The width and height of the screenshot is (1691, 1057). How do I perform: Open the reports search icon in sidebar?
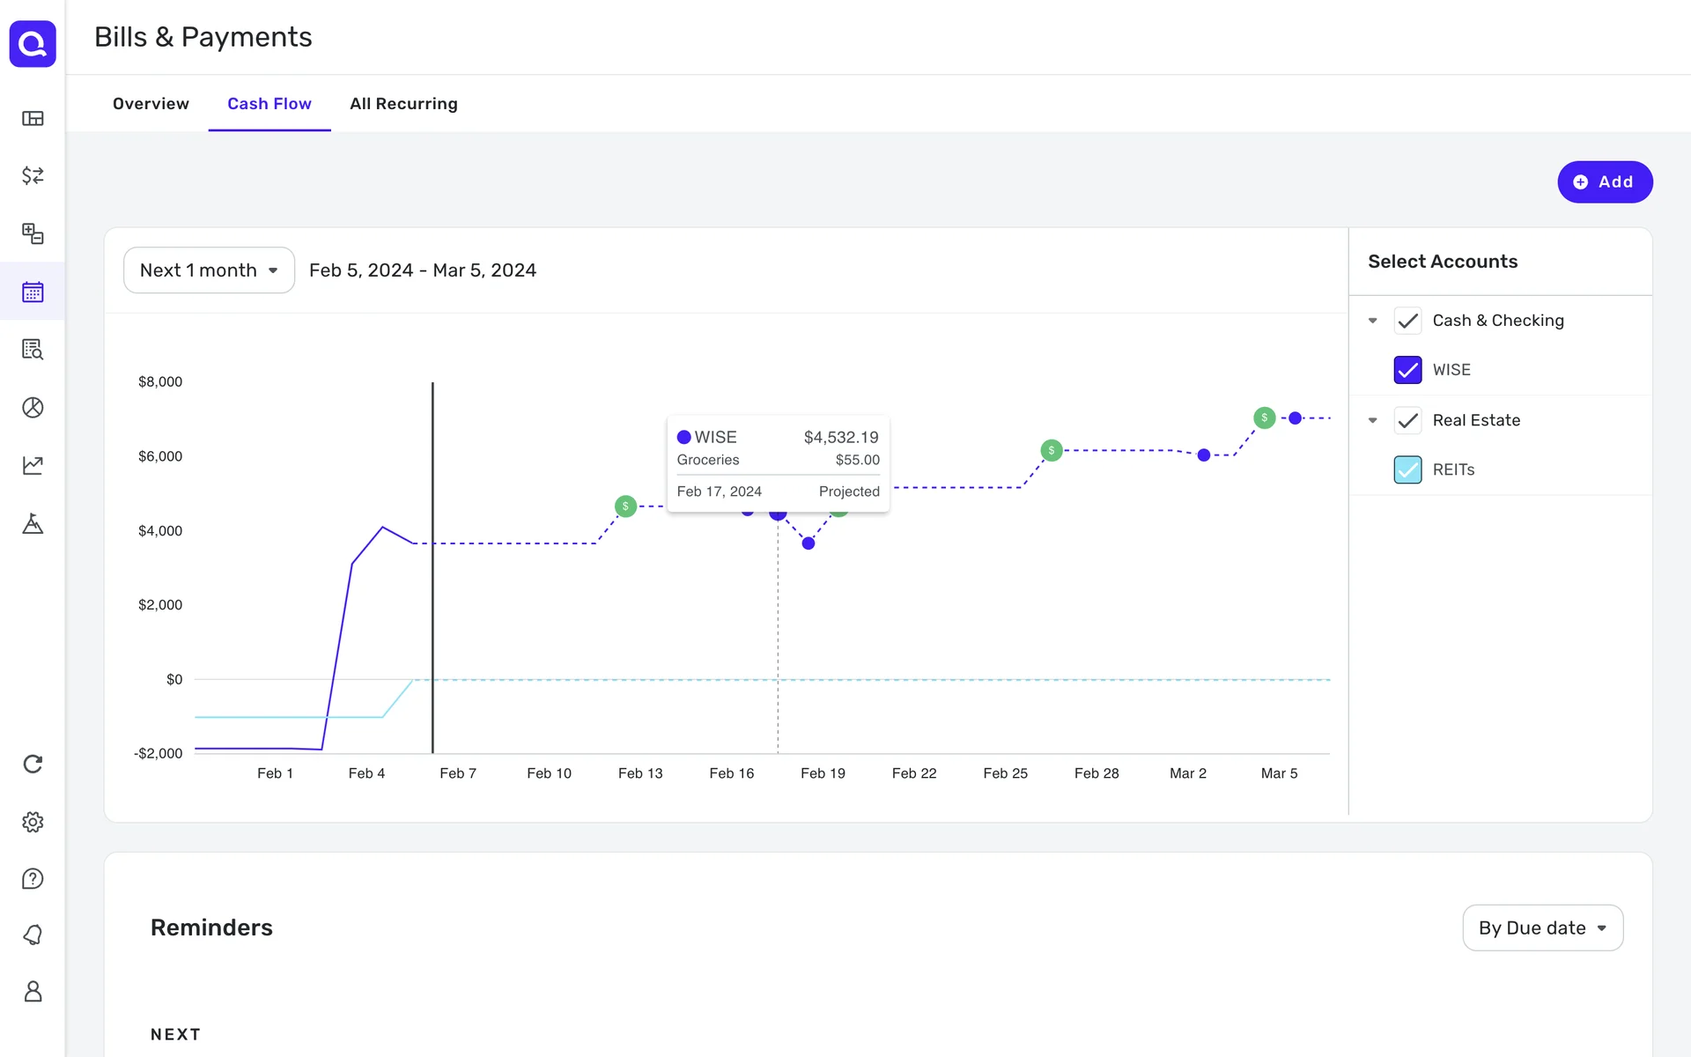click(33, 350)
